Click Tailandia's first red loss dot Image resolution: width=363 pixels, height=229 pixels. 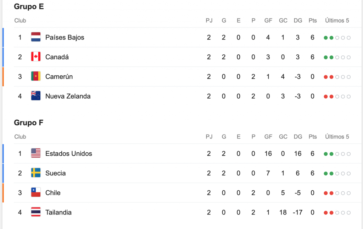coord(326,213)
